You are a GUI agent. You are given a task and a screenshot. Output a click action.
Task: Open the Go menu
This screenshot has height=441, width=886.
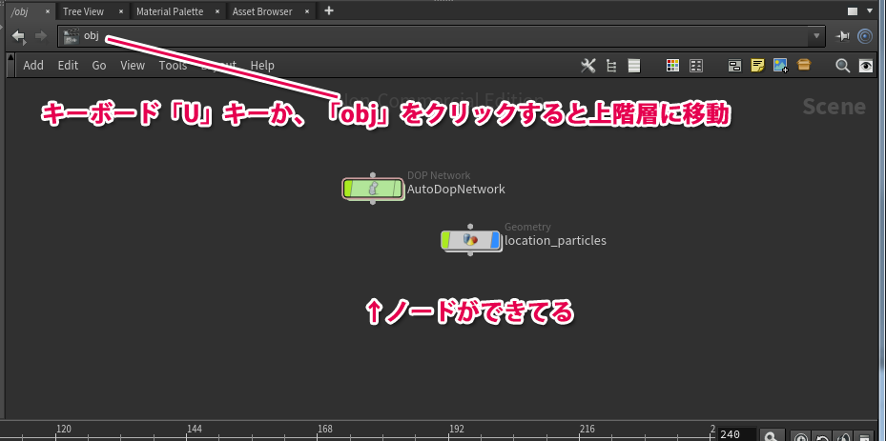click(99, 66)
